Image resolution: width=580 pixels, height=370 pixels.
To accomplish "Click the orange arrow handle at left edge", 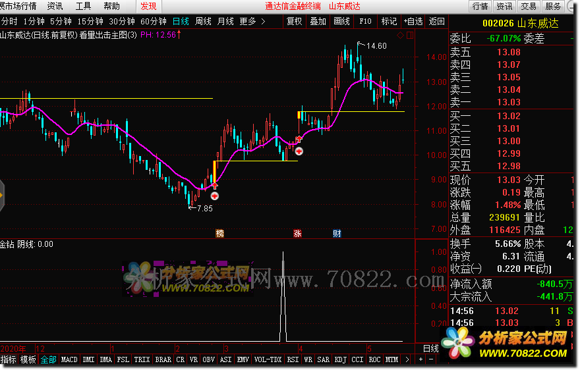I will point(1,196).
